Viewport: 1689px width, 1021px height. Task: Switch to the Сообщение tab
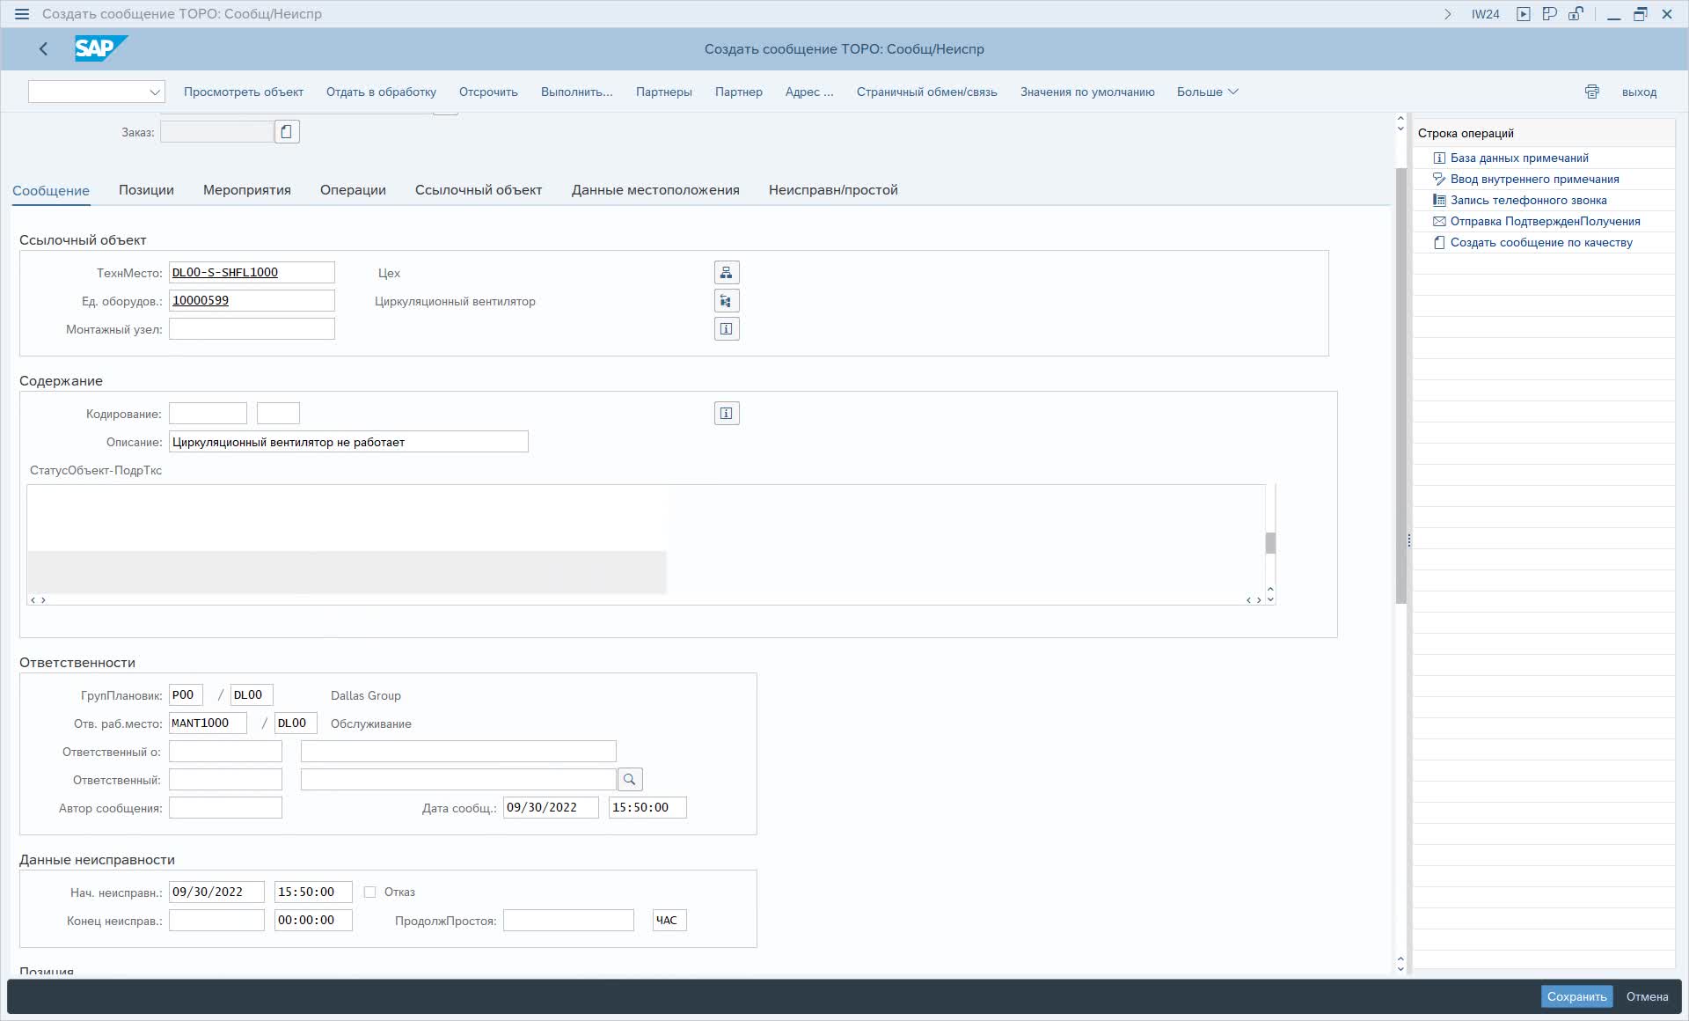pyautogui.click(x=51, y=190)
